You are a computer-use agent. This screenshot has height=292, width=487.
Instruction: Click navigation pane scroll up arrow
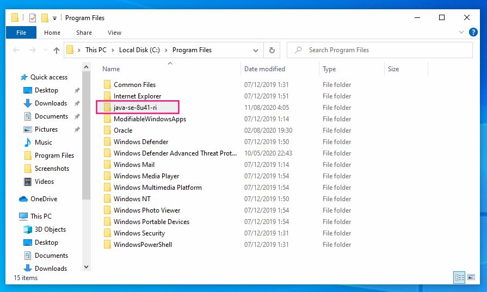pyautogui.click(x=87, y=67)
